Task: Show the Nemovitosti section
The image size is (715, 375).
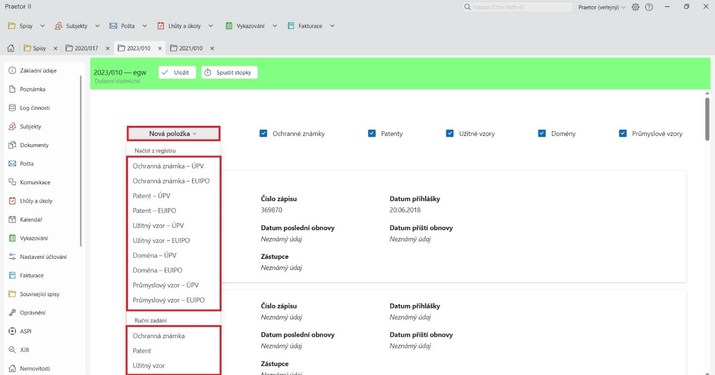Action: 35,368
